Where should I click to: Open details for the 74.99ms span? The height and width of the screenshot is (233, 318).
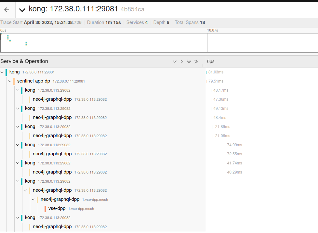point(224,145)
